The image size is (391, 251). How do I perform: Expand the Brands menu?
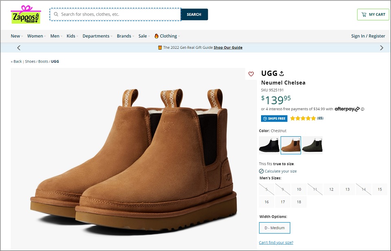125,36
